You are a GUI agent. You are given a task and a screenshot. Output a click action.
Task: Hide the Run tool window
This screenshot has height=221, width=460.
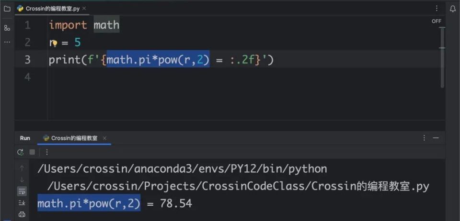(x=436, y=138)
